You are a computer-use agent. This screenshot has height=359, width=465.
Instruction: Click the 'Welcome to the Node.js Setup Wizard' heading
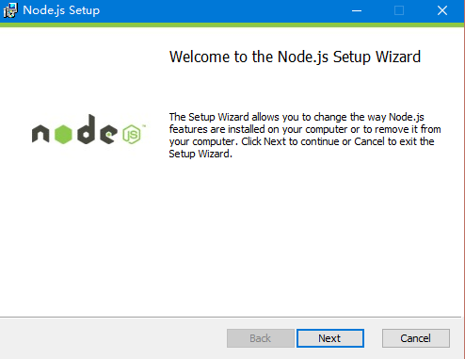pos(295,57)
